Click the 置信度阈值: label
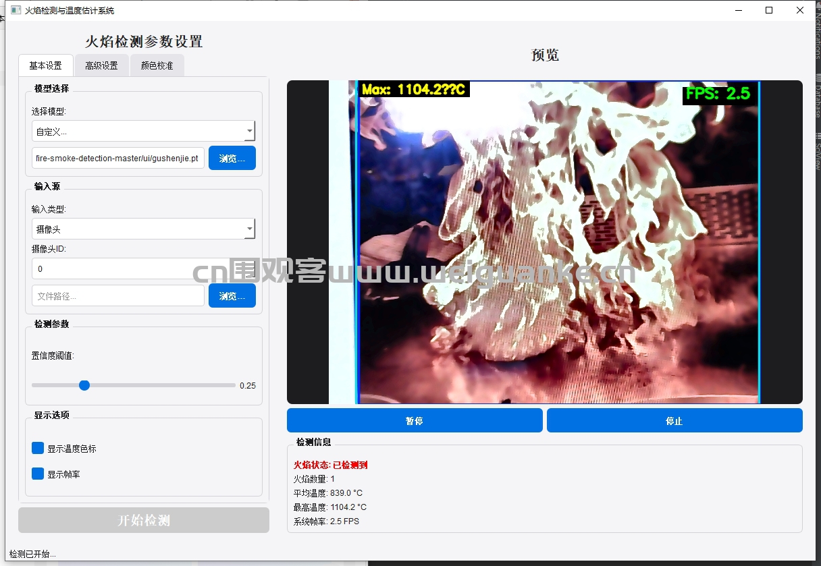This screenshot has width=821, height=566. (53, 356)
